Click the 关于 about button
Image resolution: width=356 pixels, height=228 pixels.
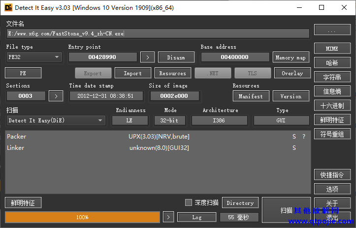332,203
